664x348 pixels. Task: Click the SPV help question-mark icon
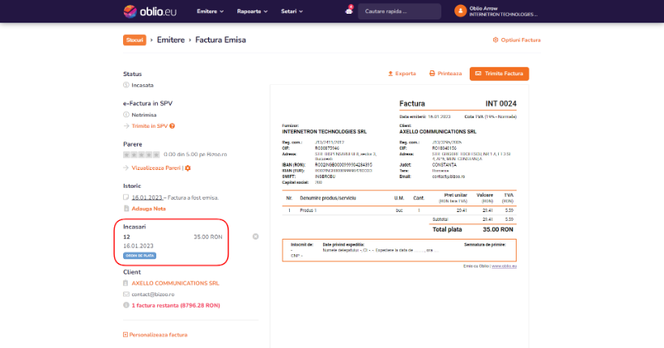point(172,125)
